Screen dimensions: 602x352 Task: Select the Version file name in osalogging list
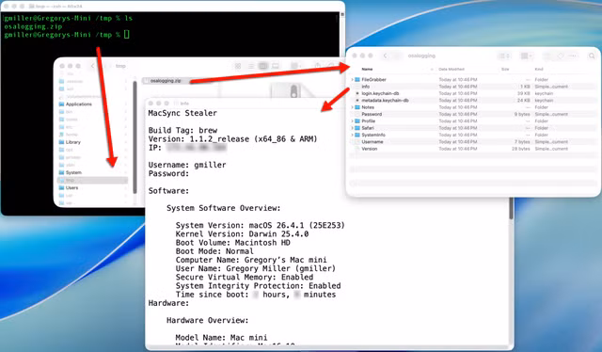click(370, 149)
